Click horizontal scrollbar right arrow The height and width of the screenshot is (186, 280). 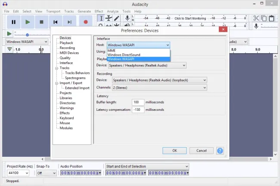pyautogui.click(x=271, y=159)
